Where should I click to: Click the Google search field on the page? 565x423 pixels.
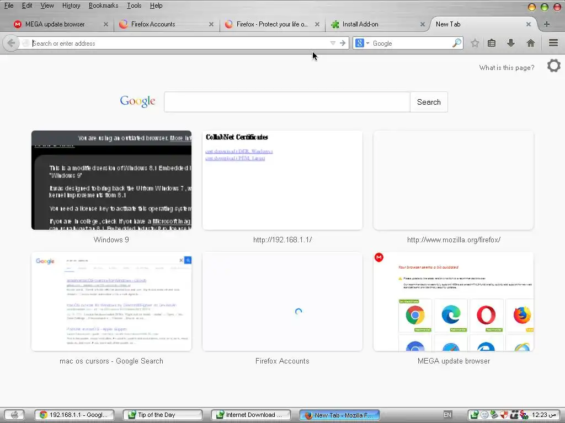point(287,102)
